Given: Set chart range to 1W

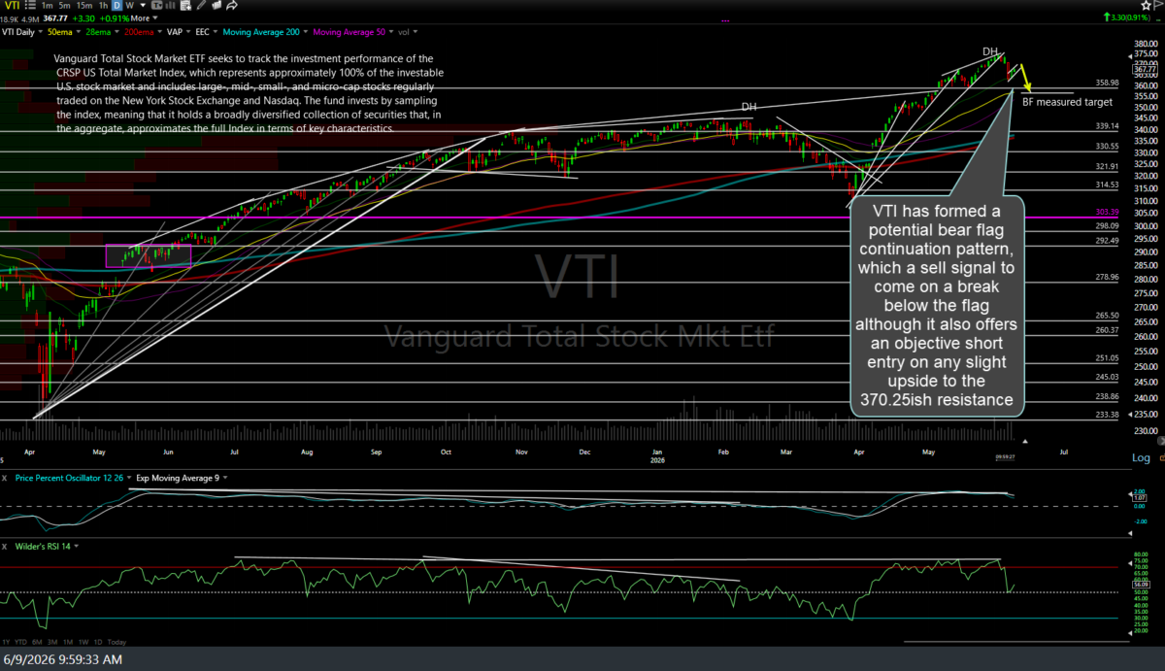Looking at the screenshot, I should pyautogui.click(x=83, y=642).
